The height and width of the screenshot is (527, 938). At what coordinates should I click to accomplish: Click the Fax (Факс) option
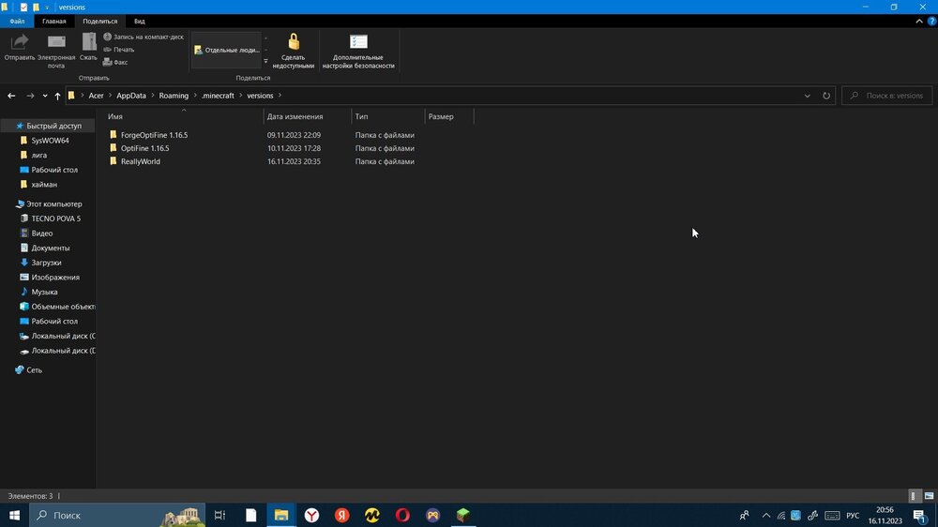(x=115, y=62)
